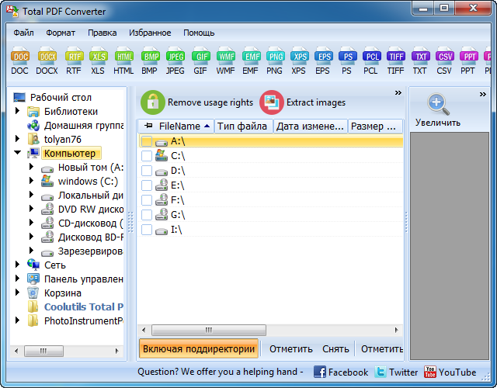Mark the G:\ drive checkbox
The height and width of the screenshot is (388, 497).
[x=147, y=215]
